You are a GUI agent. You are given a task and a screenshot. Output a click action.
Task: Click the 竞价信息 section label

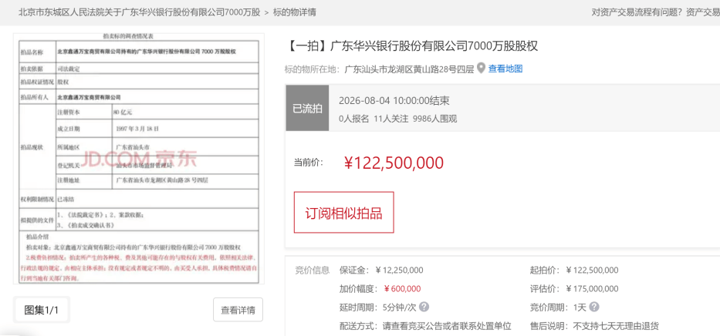(x=313, y=270)
